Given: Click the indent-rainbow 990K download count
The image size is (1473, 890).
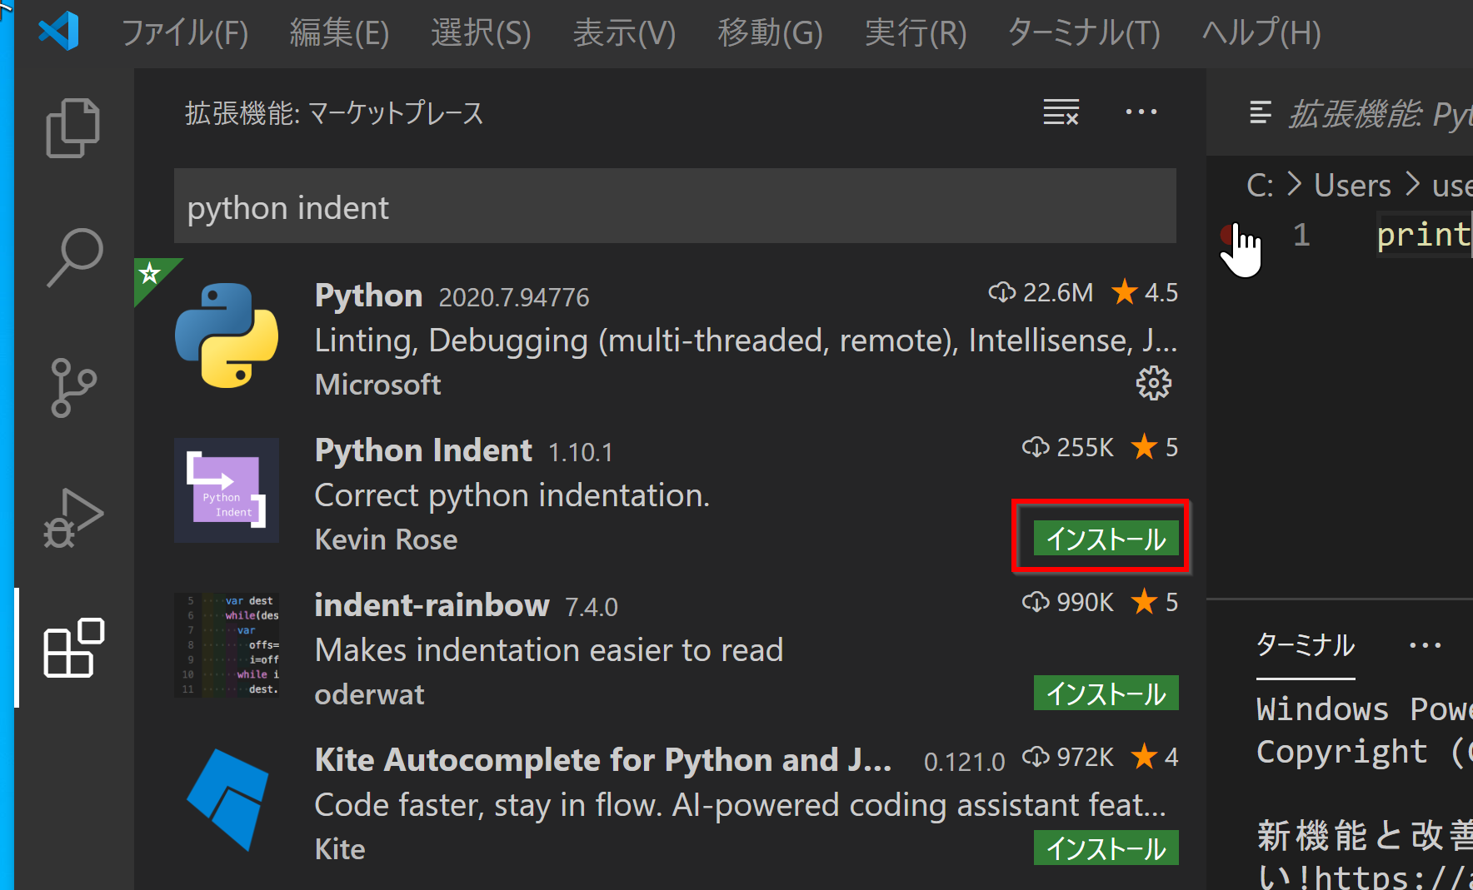Looking at the screenshot, I should (x=1068, y=602).
